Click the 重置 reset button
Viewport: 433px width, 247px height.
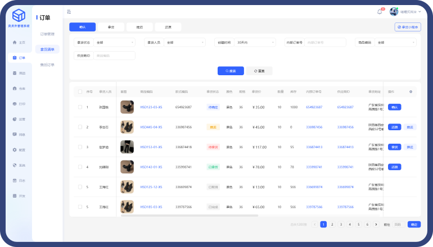pyautogui.click(x=259, y=71)
